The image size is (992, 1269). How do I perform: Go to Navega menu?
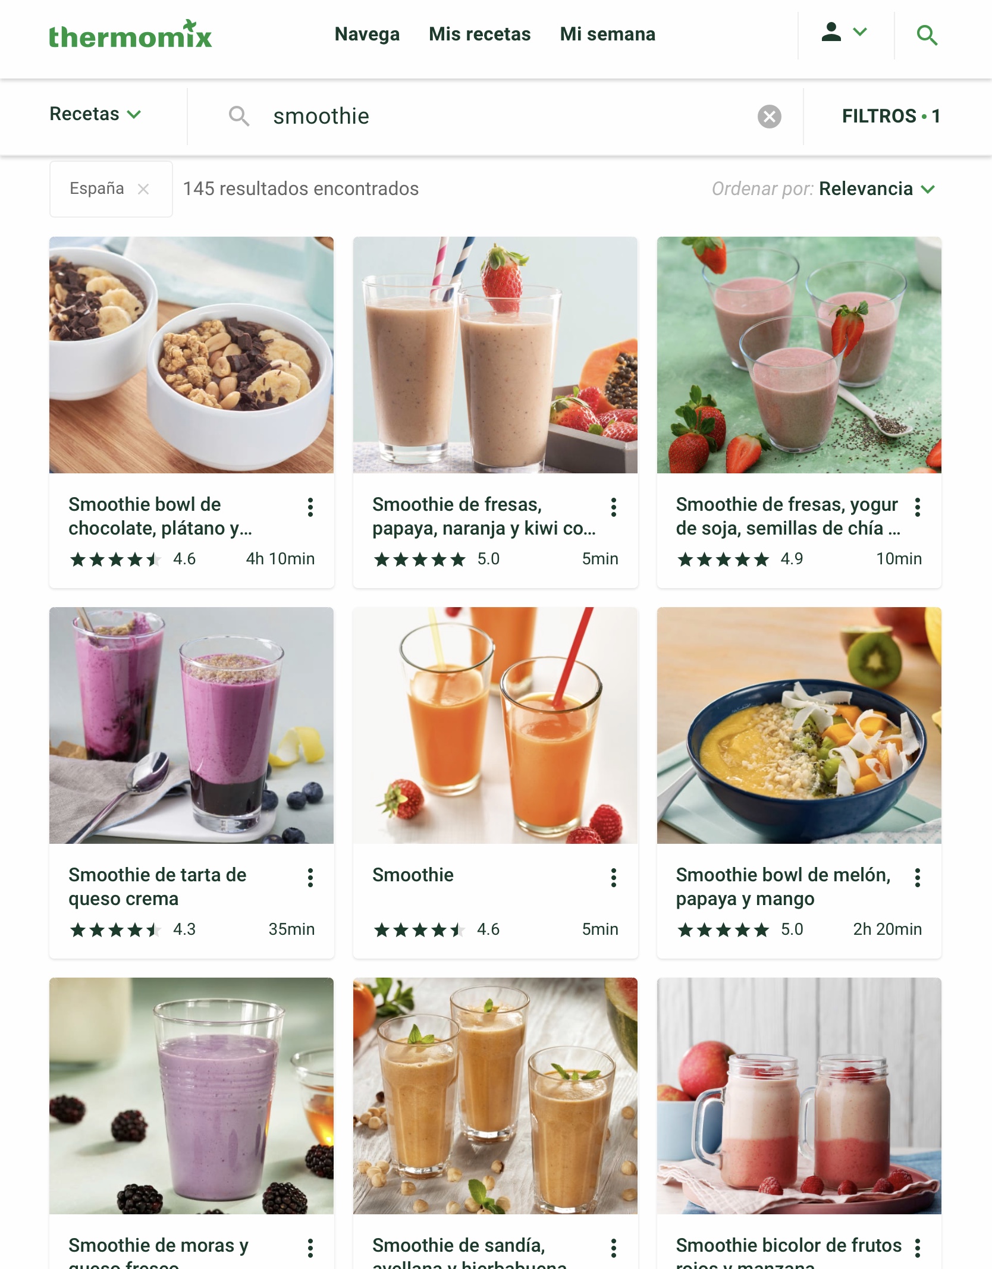click(x=367, y=34)
